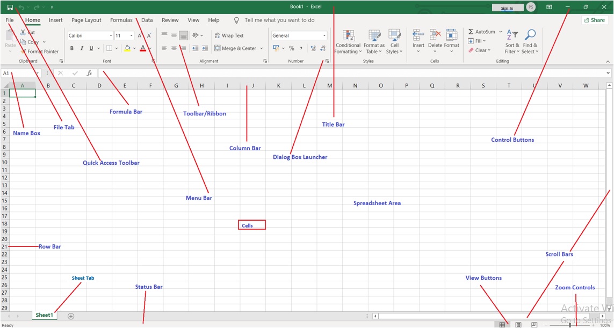This screenshot has width=614, height=328.
Task: Click the Save icon in Quick Access Toolbar
Action: (10, 8)
